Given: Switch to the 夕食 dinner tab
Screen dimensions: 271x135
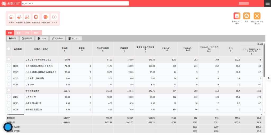Looking at the screenshot, I should [x=27, y=33].
